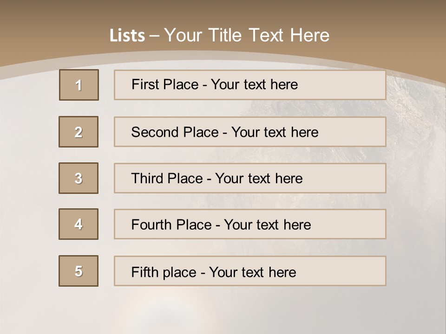Place cursor on the word "Third"
This screenshot has width=446, height=334.
[148, 179]
